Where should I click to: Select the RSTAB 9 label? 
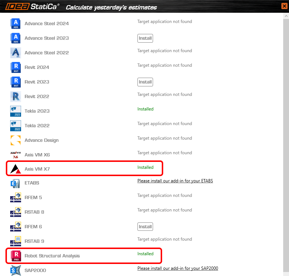coord(34,241)
